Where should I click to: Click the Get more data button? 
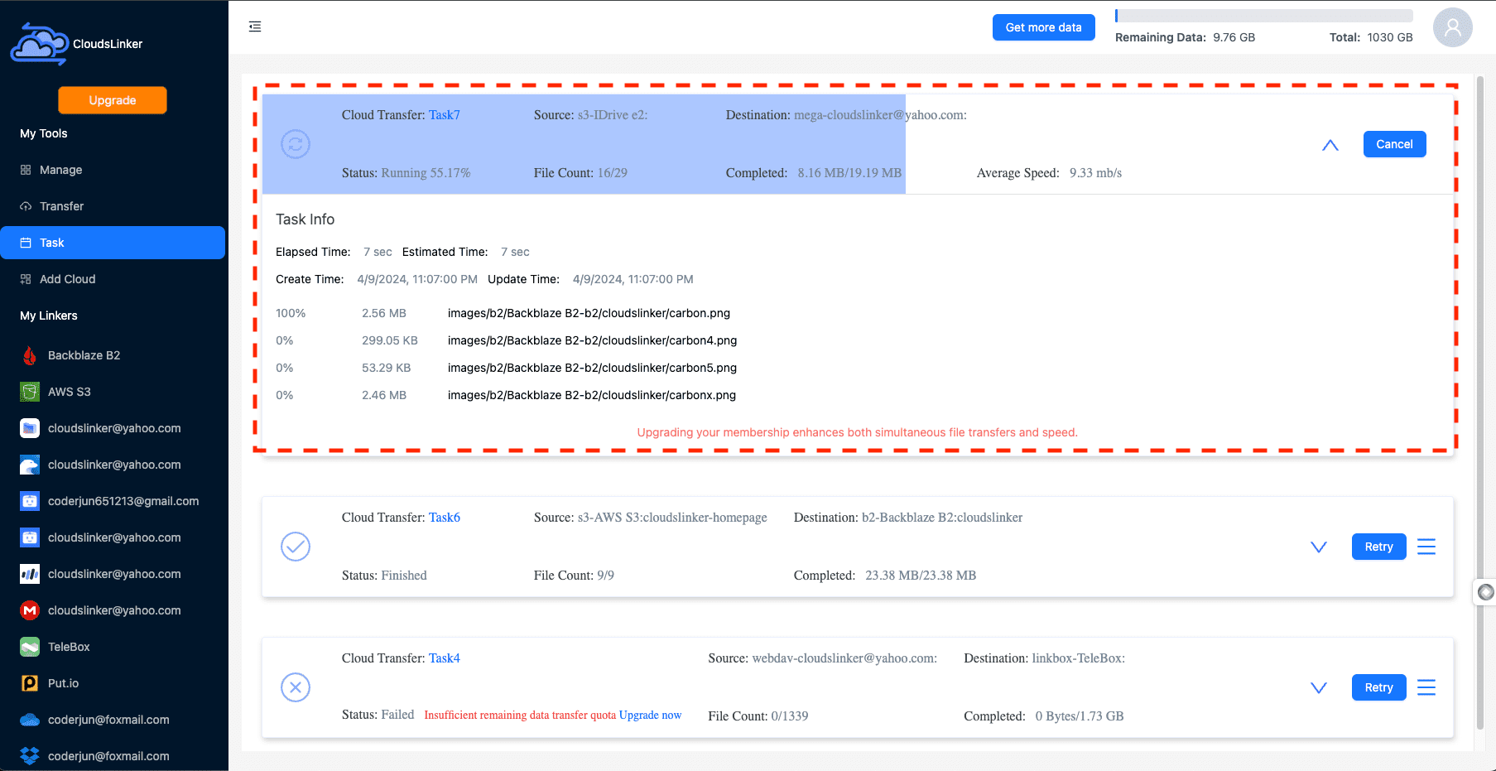(x=1043, y=27)
